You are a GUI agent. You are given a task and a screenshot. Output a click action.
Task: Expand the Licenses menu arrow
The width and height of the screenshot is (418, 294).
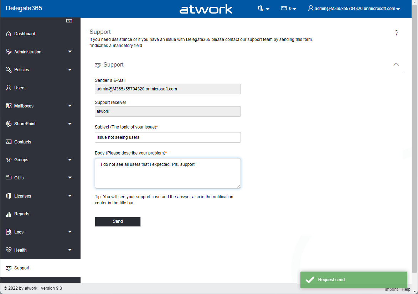point(70,196)
